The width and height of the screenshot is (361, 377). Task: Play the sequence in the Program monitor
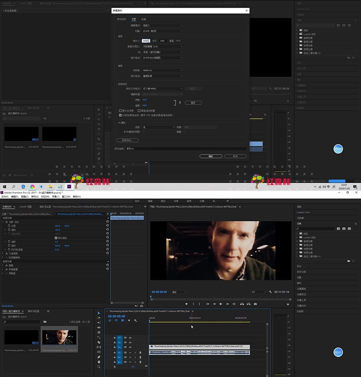(x=221, y=304)
